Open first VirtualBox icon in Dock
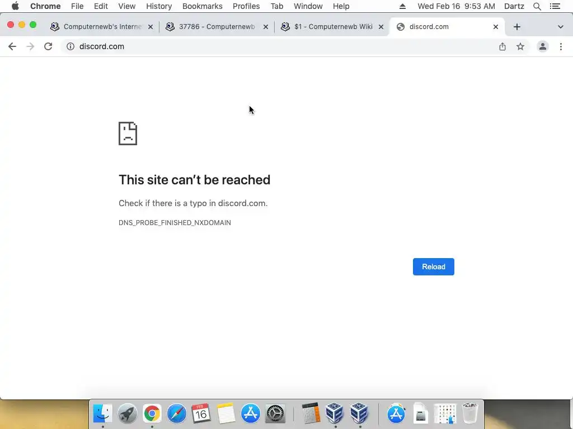The image size is (573, 429). click(335, 413)
